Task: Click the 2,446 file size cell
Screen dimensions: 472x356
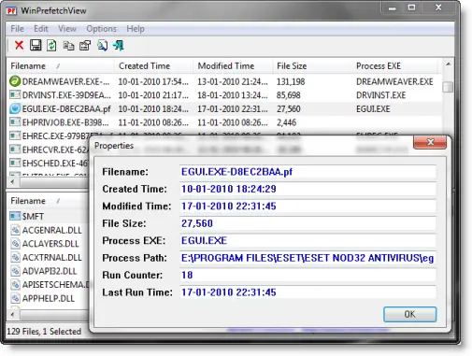Action: point(286,122)
